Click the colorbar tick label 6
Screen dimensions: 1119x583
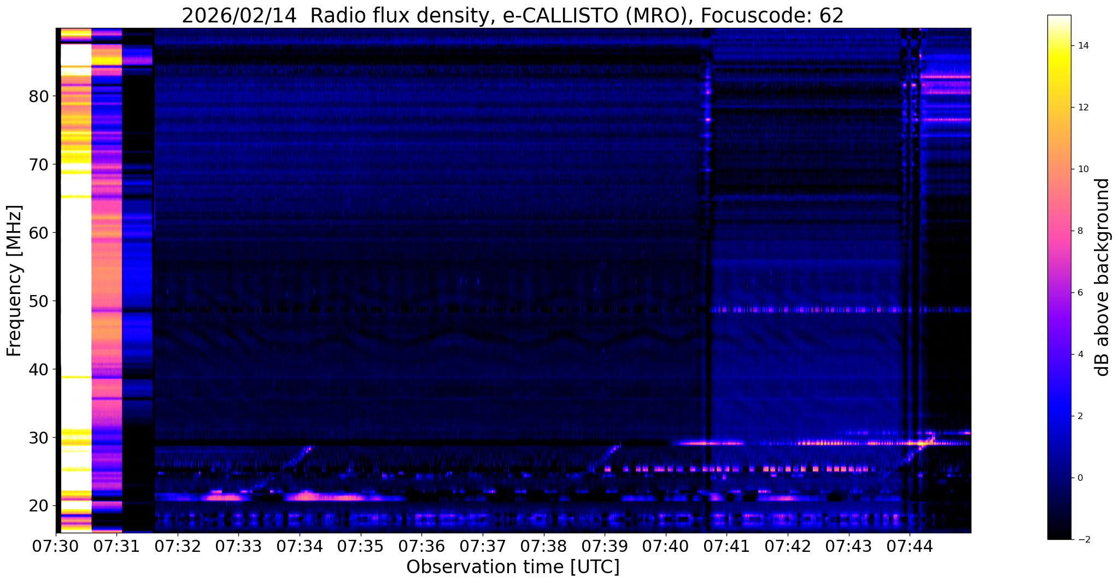pyautogui.click(x=1080, y=293)
